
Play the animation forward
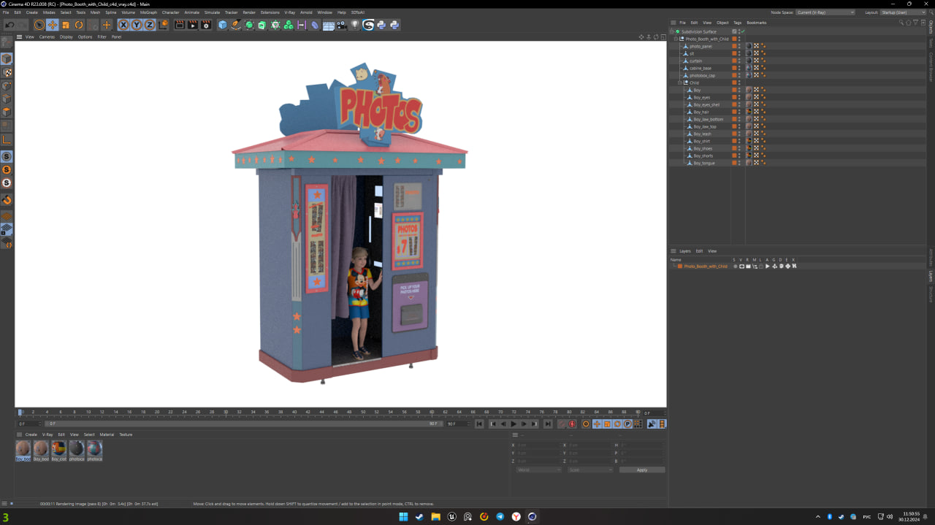click(x=514, y=424)
